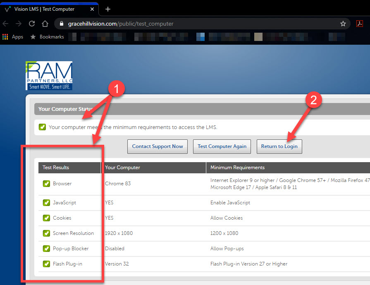Image resolution: width=370 pixels, height=285 pixels.
Task: Click the green checkmark in Cookies row
Action: (46, 218)
